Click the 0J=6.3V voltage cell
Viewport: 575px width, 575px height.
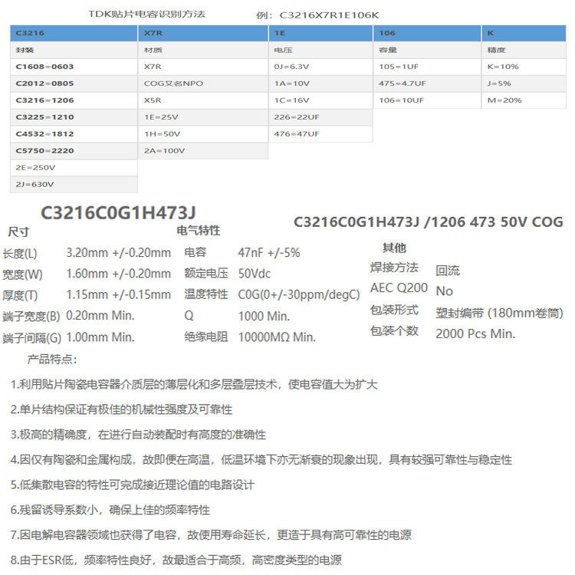tap(321, 67)
